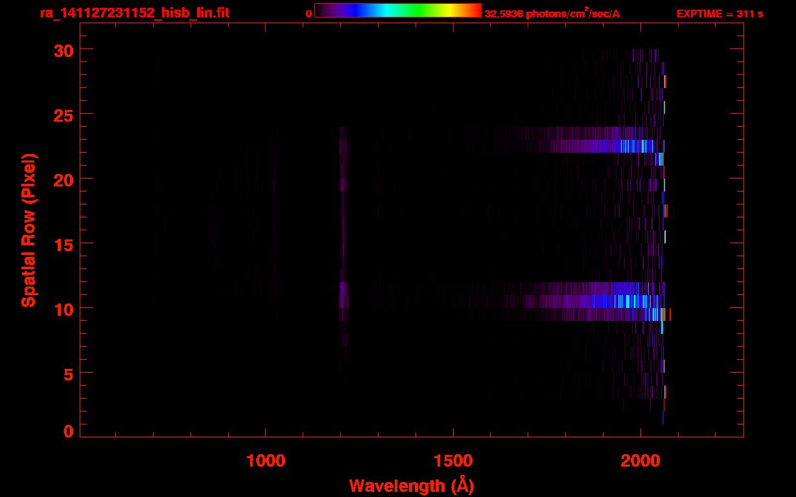Viewport: 796px width, 497px height.
Task: Click the x-axis tick label 1500
Action: (x=453, y=460)
